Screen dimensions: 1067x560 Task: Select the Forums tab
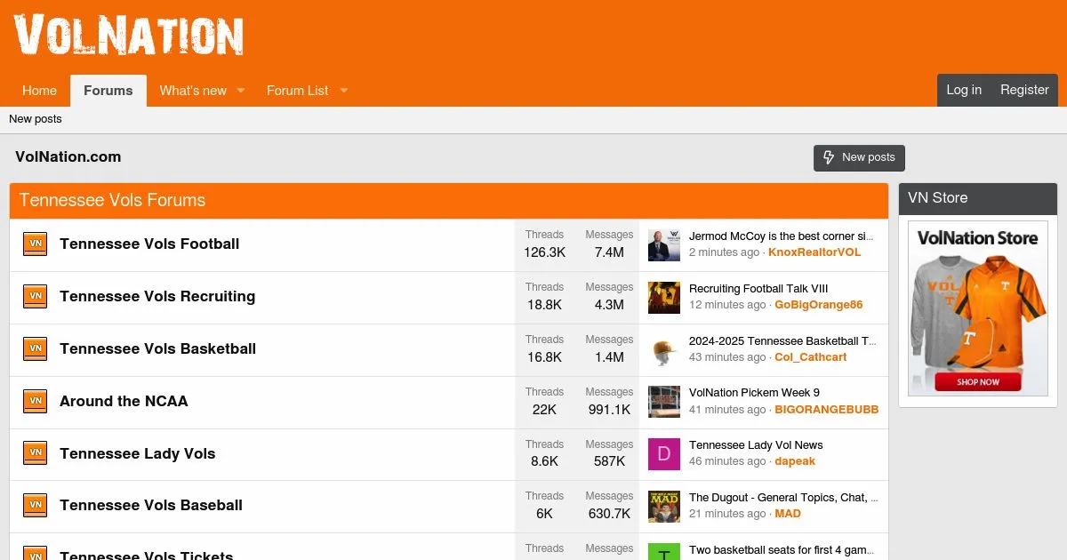point(108,91)
